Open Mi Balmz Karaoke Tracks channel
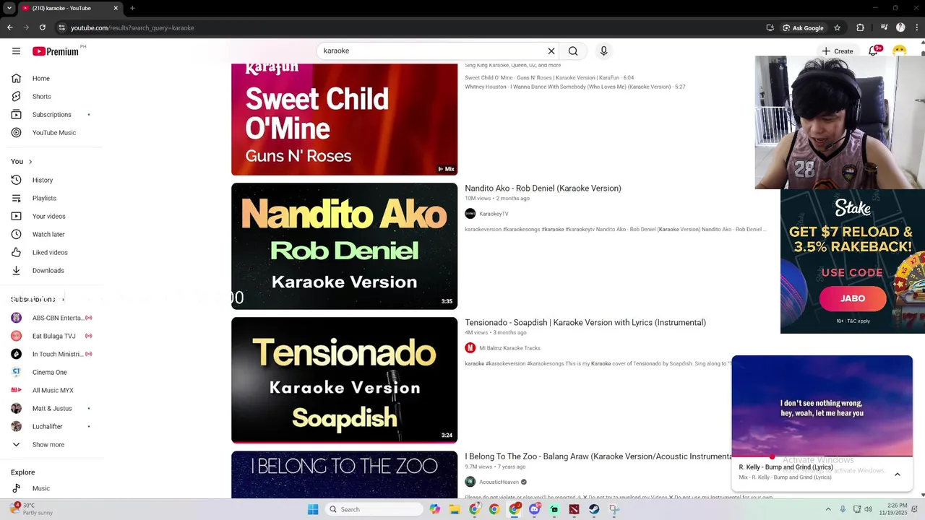 click(509, 348)
